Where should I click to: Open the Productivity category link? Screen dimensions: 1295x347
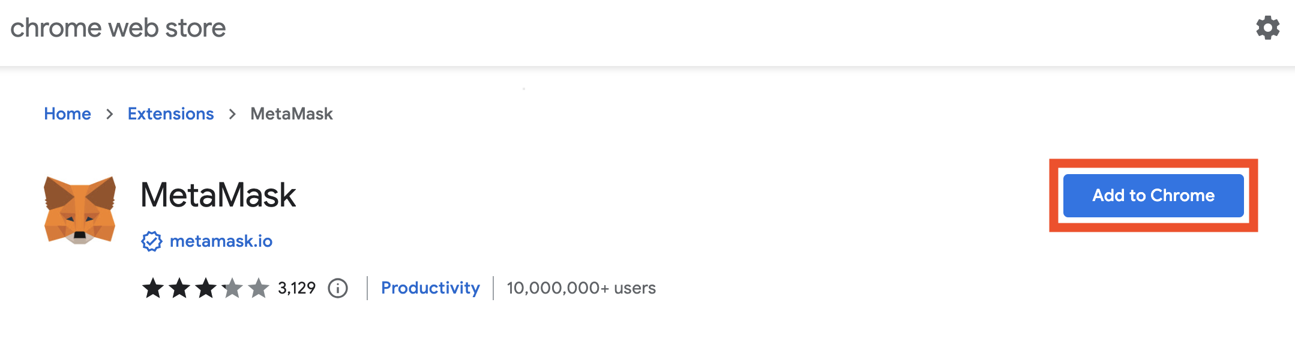pyautogui.click(x=430, y=288)
